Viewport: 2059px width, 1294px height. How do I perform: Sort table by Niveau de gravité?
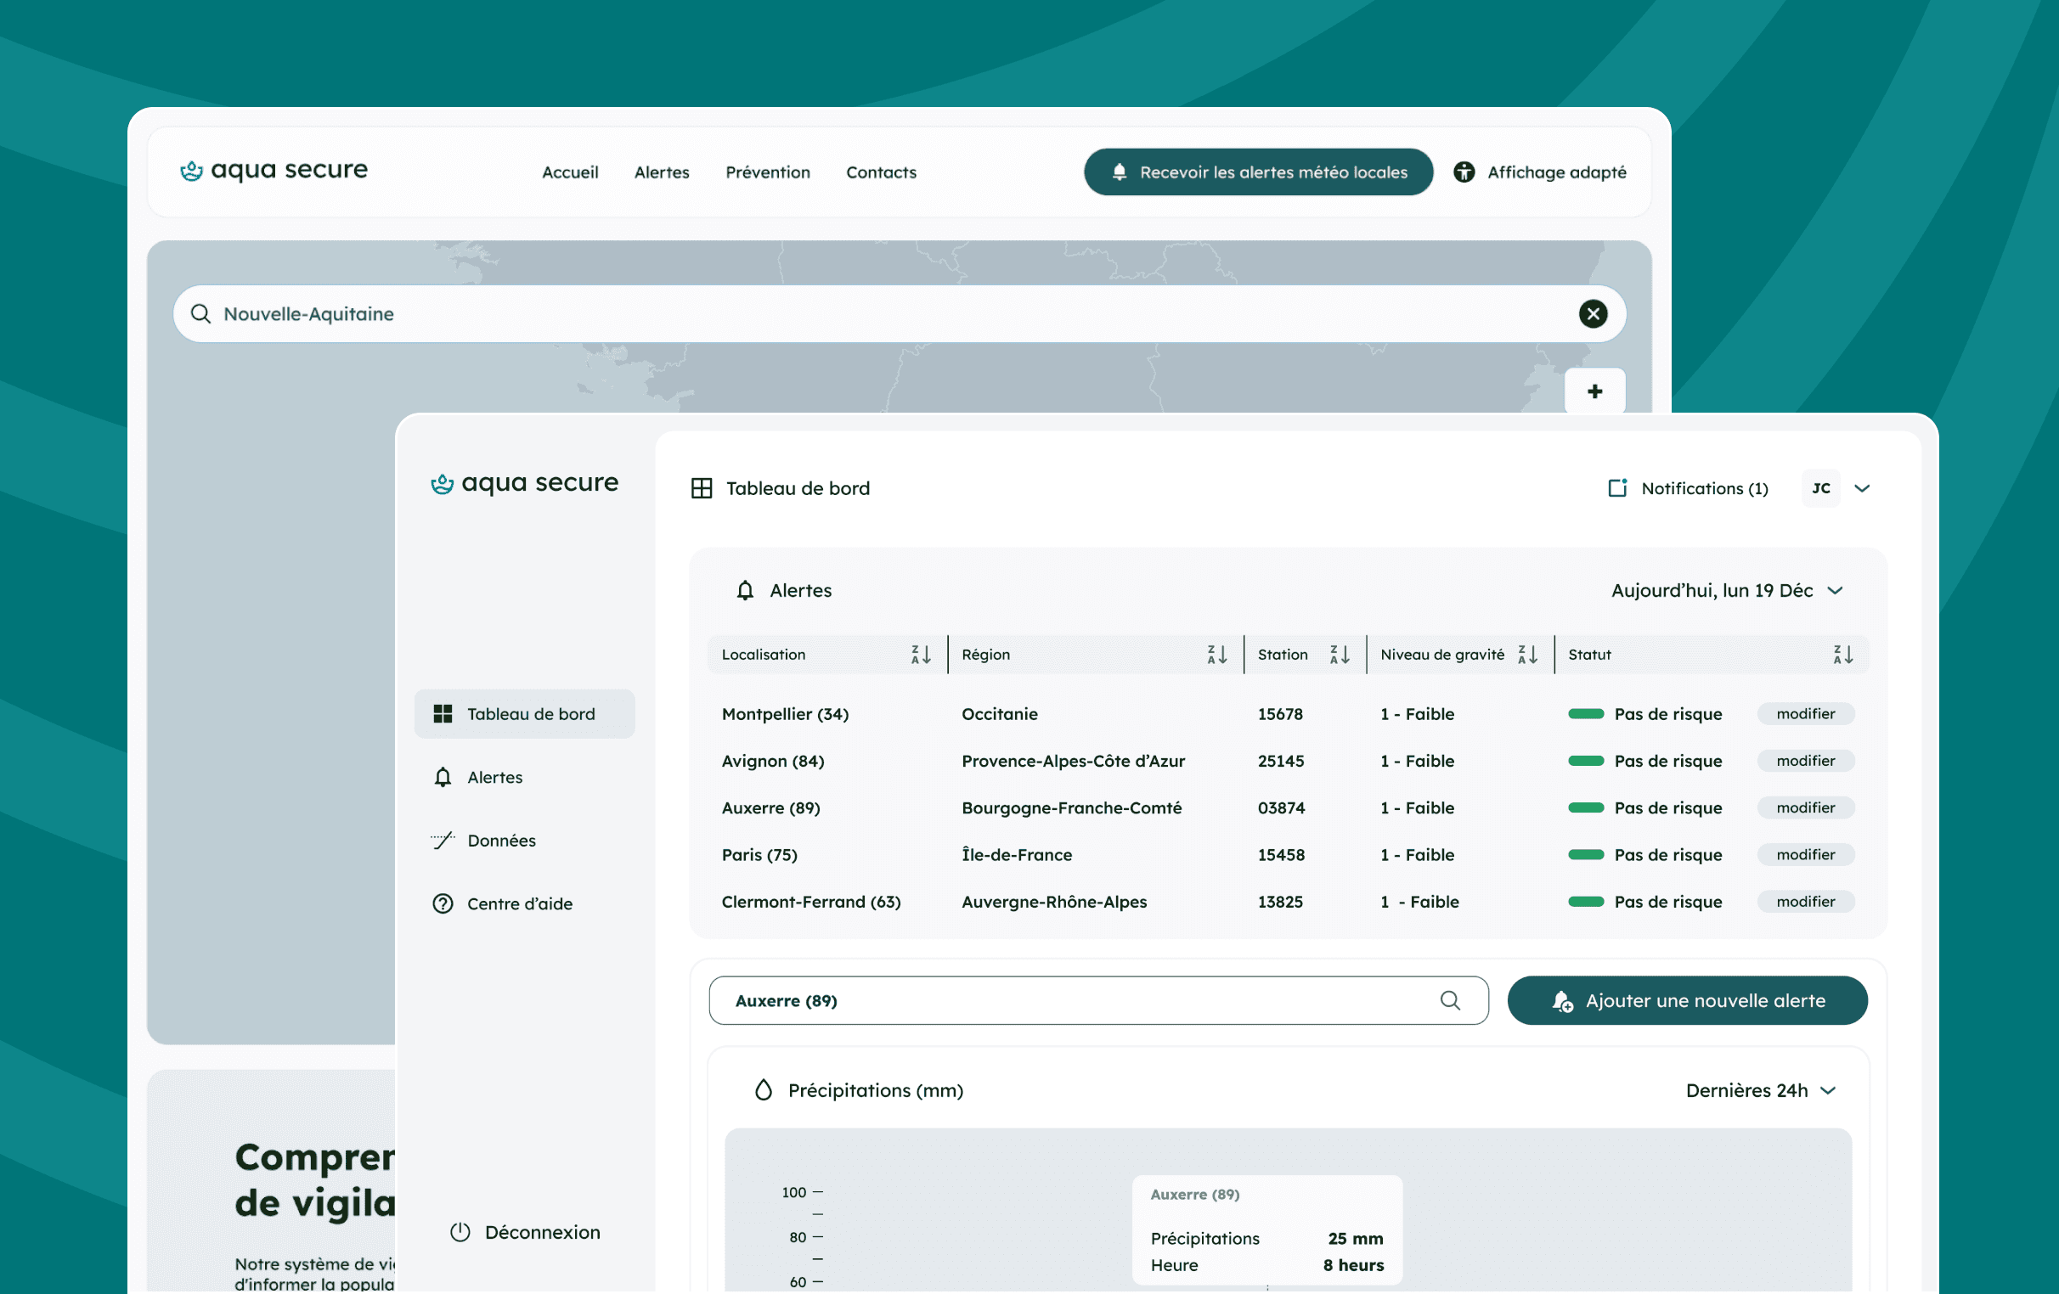pos(1528,655)
